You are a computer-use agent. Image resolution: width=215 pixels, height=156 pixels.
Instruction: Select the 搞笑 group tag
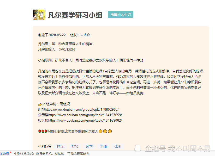[x=75, y=146]
